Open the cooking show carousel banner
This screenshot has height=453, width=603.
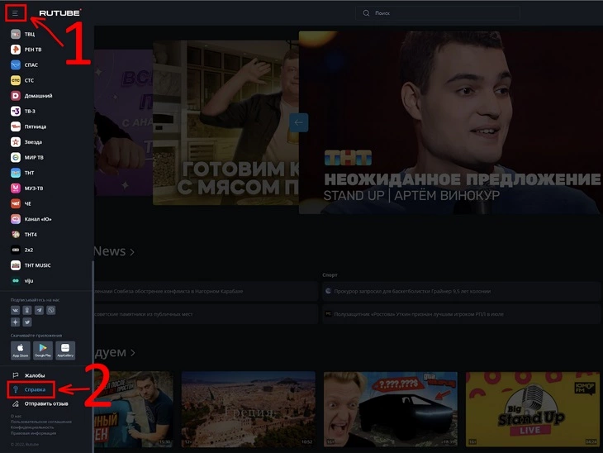point(226,122)
